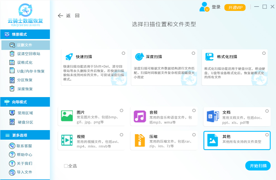Collapse the 向导模式 section header

coord(25,102)
